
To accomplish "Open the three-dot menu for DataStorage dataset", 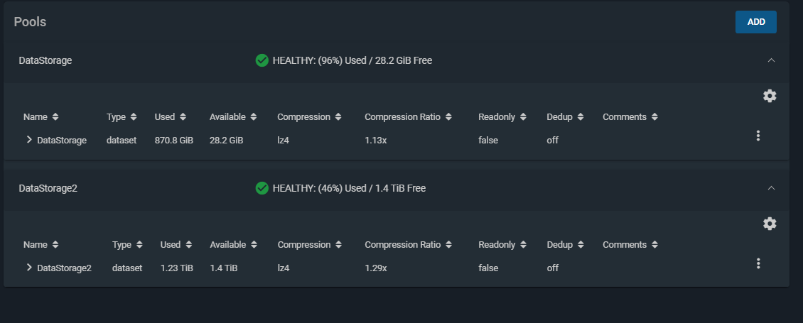I will click(758, 136).
